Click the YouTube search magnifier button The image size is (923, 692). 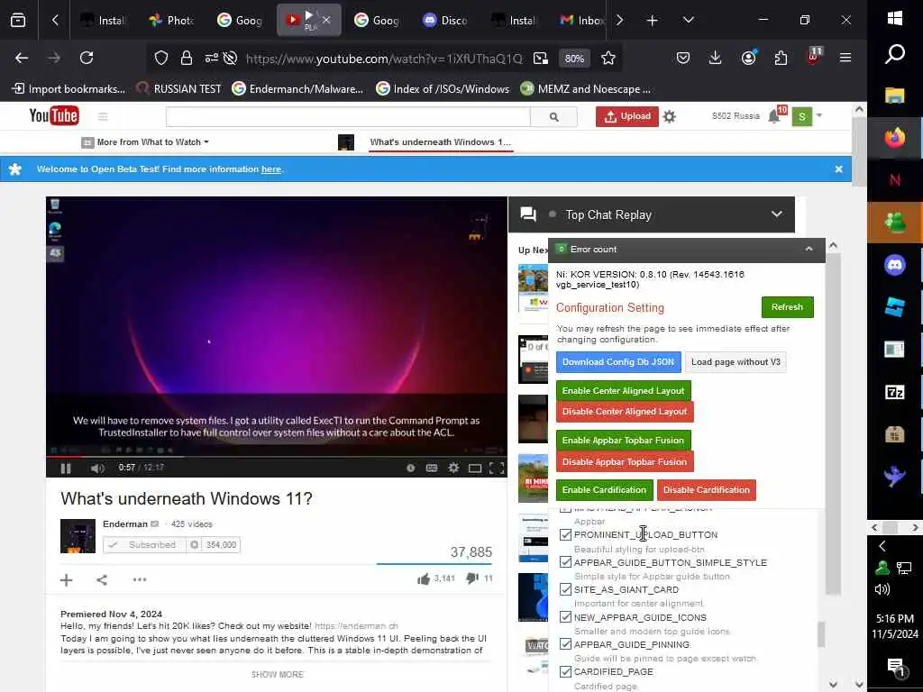tap(553, 117)
